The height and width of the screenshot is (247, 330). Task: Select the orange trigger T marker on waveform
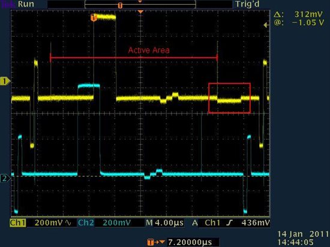(x=94, y=17)
